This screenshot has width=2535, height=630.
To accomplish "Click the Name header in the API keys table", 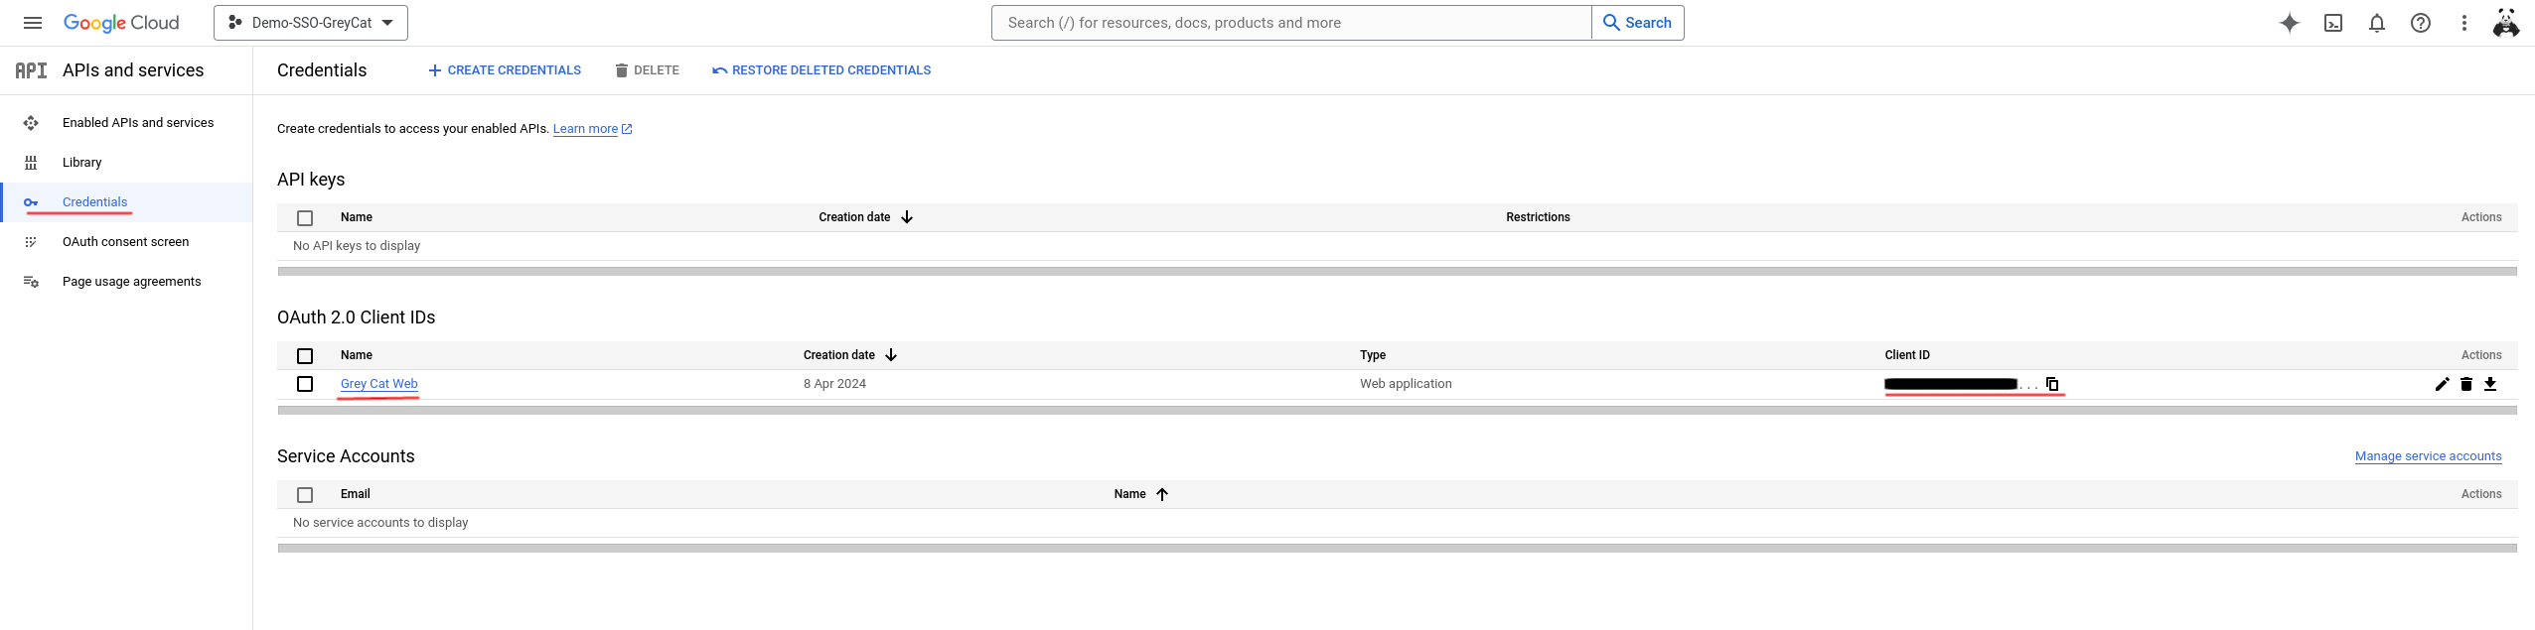I will [x=357, y=217].
